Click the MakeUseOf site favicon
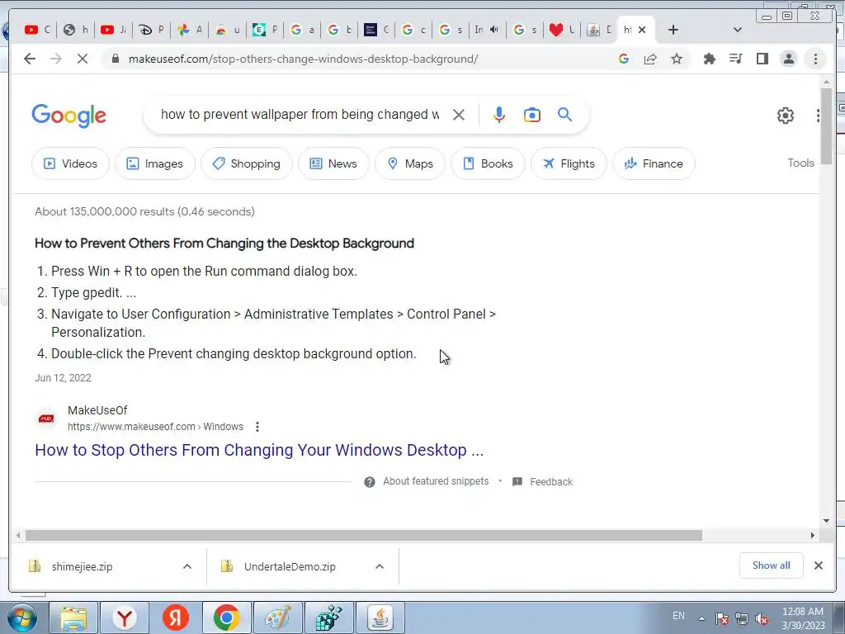Screen dimensions: 845x634 (x=46, y=419)
